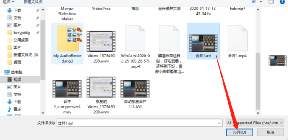Open help with question mark icon
Image resolution: width=288 pixels, height=140 pixels.
click(282, 2)
